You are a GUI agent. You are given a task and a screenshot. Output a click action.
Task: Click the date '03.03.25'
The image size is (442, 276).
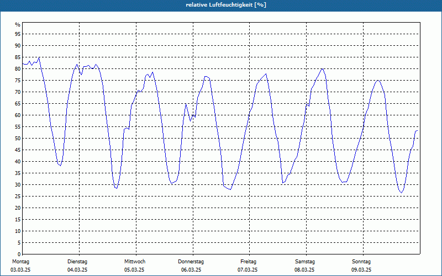(x=20, y=270)
